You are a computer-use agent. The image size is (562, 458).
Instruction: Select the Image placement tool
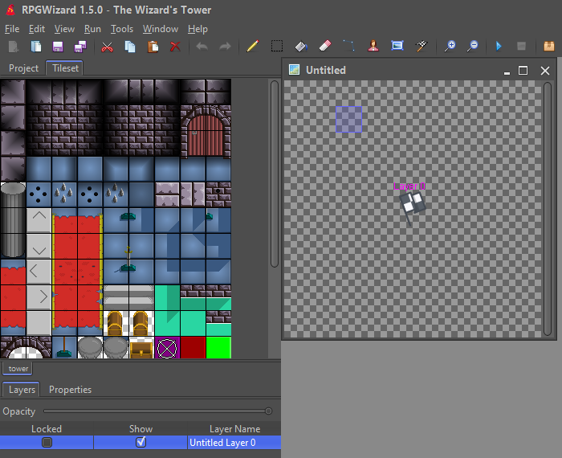(397, 47)
